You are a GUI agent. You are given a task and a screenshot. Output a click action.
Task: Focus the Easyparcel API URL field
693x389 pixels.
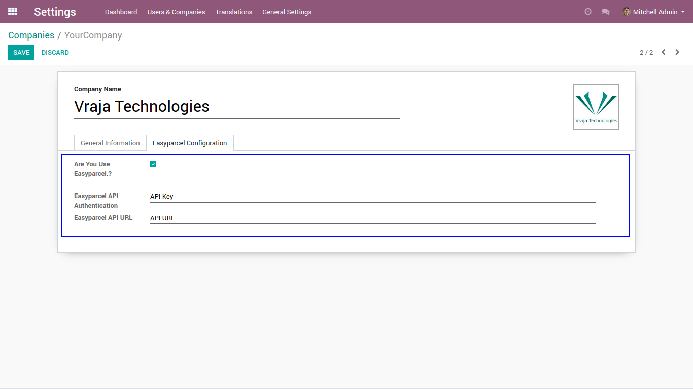click(x=373, y=218)
